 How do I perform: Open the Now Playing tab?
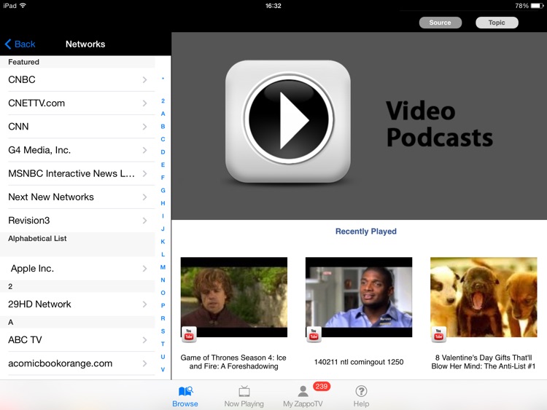point(244,396)
